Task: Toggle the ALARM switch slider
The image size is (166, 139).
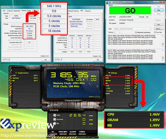Action: click(x=73, y=134)
